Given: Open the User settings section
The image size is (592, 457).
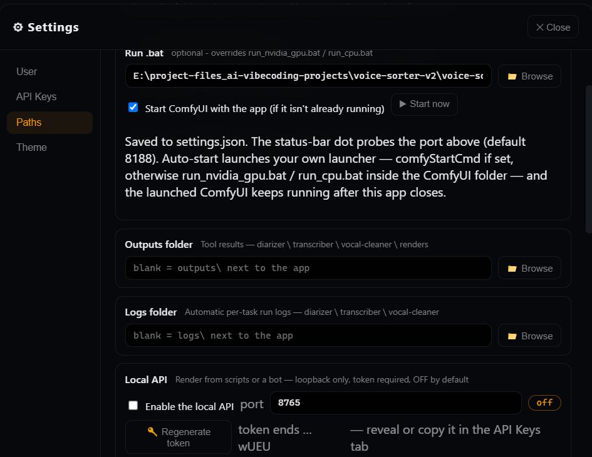Looking at the screenshot, I should 26,72.
